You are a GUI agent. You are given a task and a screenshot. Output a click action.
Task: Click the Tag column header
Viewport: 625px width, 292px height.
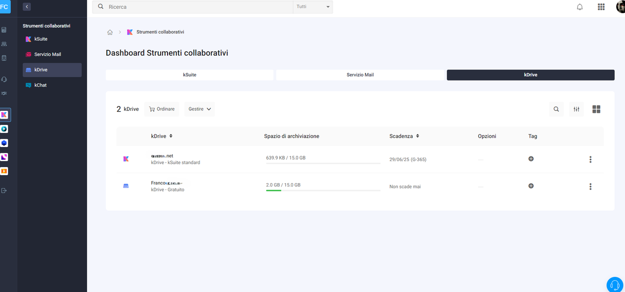533,136
